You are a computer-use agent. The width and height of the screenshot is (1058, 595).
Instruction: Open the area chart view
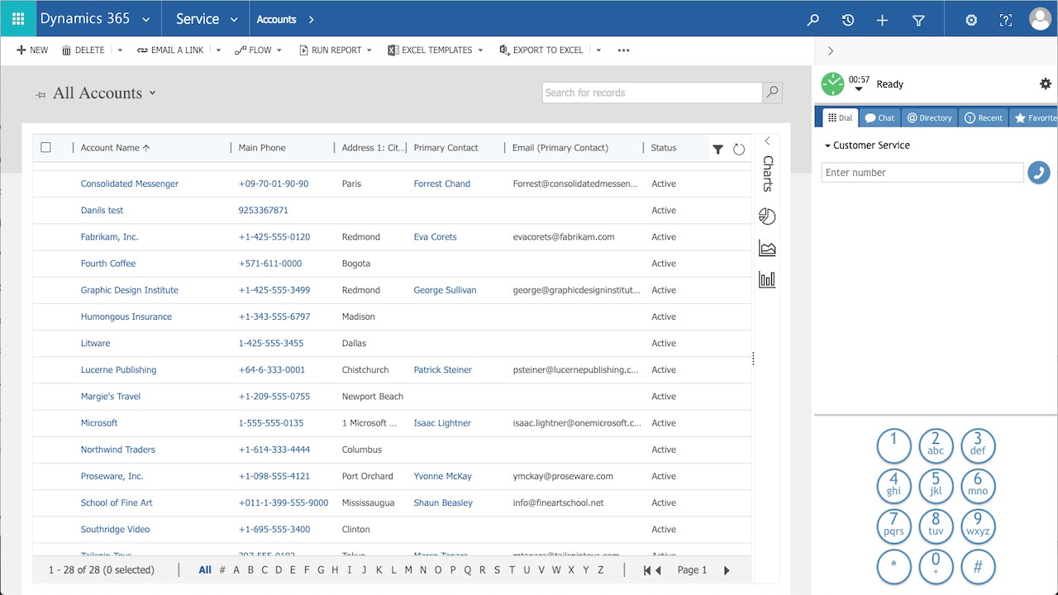[767, 248]
